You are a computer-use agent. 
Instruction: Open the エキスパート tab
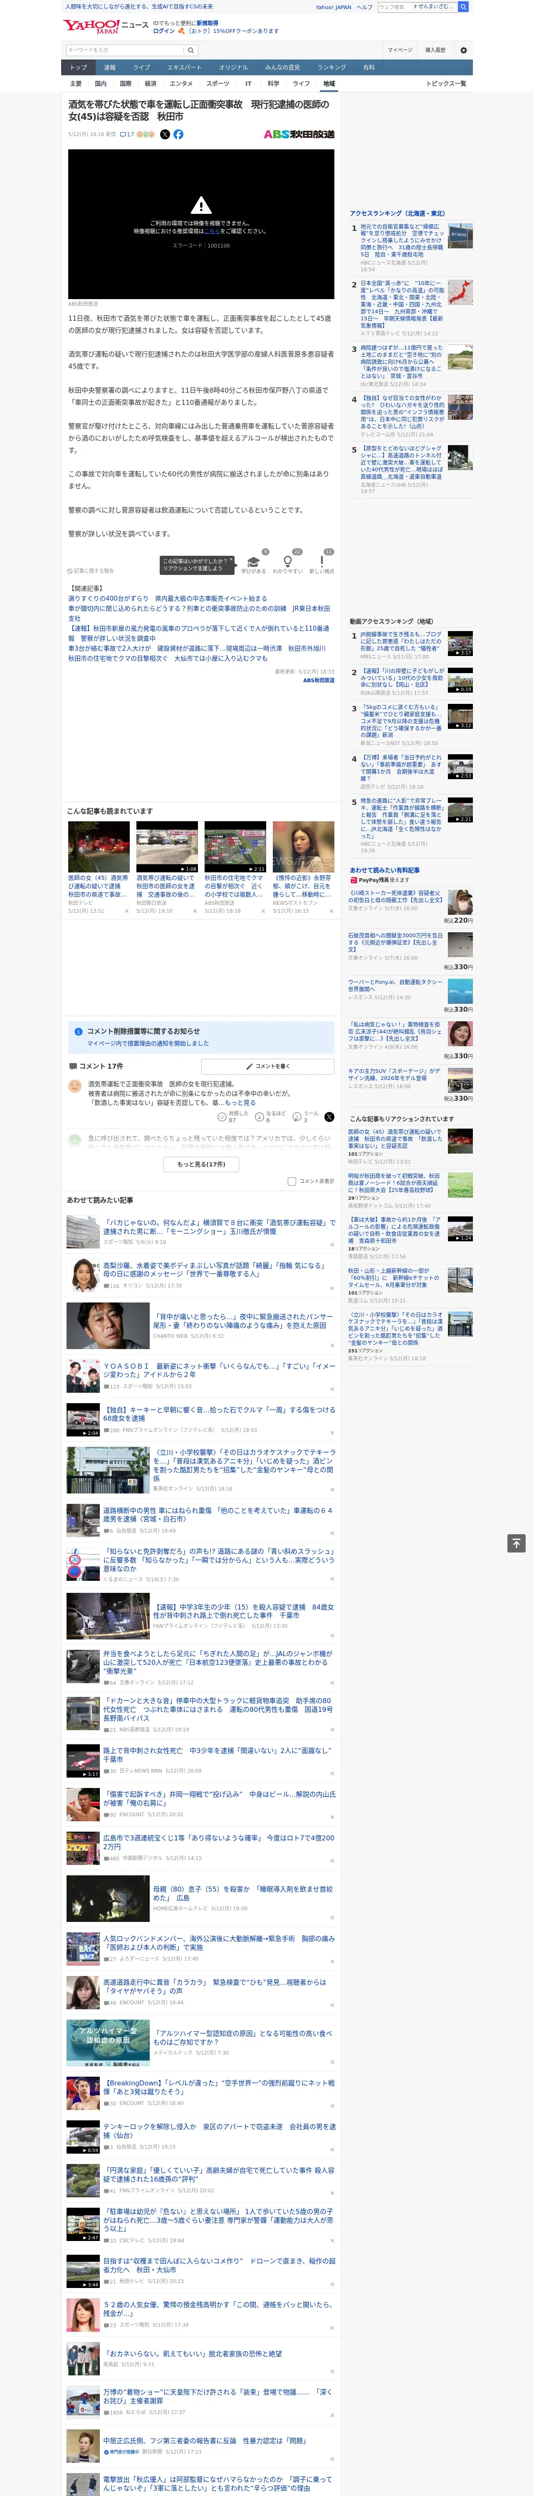point(184,68)
